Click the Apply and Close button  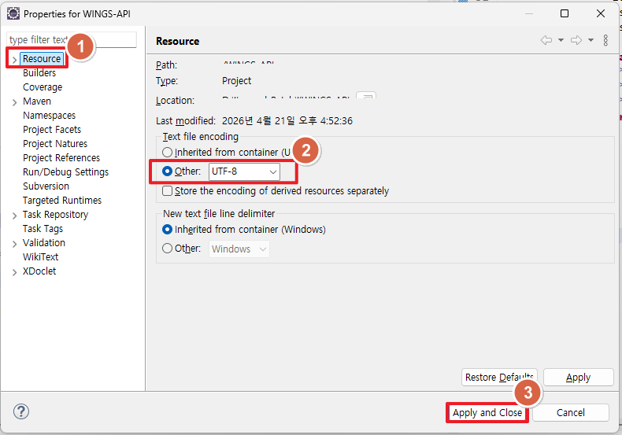point(487,413)
